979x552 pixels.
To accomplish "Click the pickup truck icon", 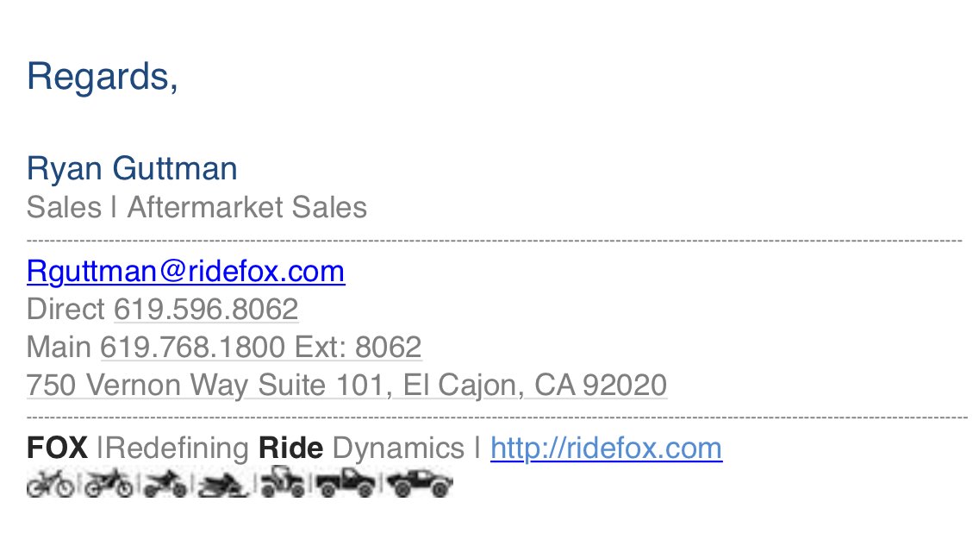I will [x=346, y=483].
